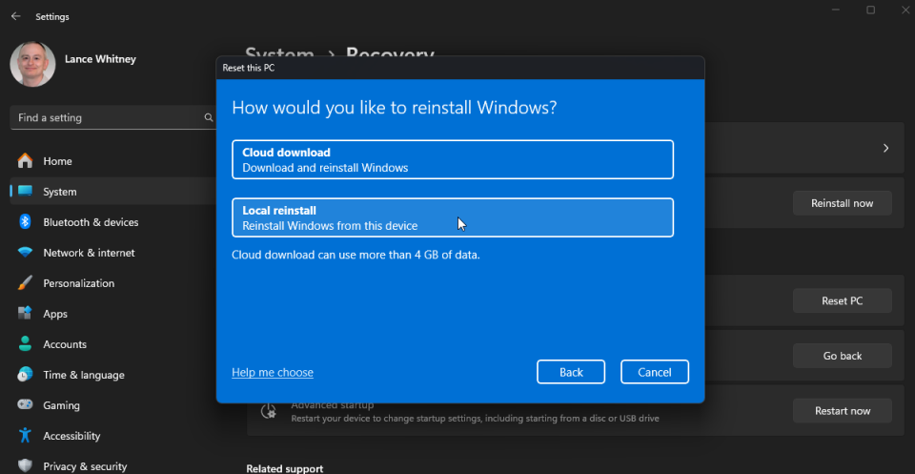This screenshot has width=915, height=474.
Task: Minimize the Settings window
Action: (836, 10)
